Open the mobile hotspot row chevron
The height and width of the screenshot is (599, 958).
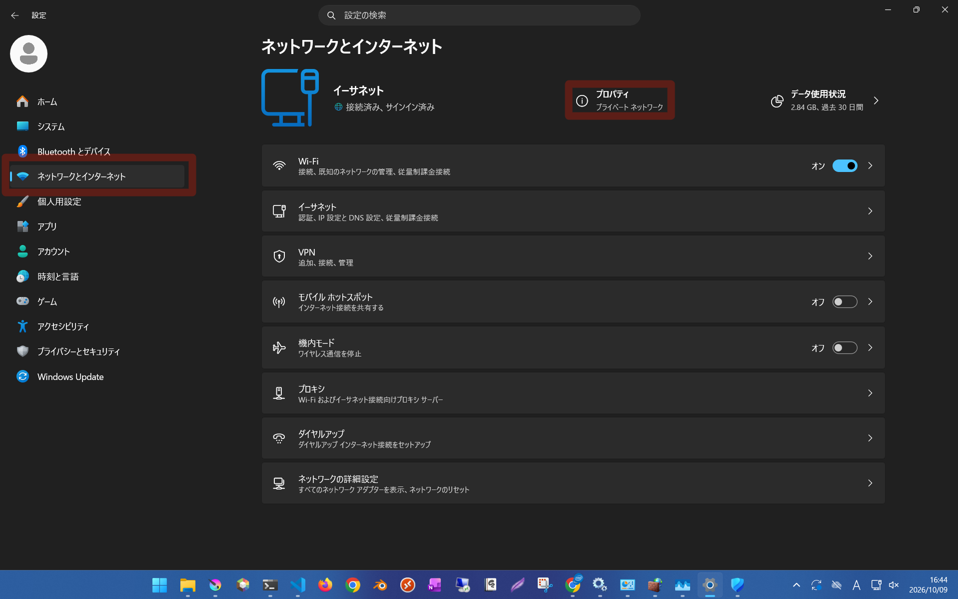tap(870, 301)
